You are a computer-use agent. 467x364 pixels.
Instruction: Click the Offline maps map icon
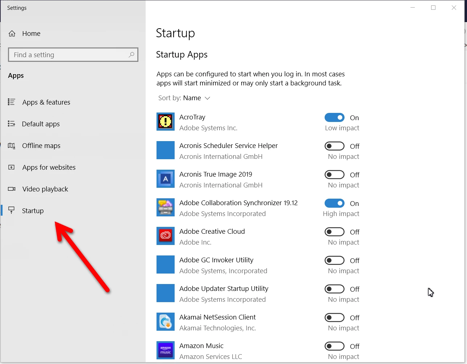coord(12,145)
